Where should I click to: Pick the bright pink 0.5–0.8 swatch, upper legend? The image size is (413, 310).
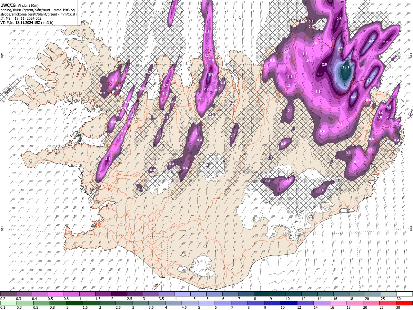(x=55, y=294)
